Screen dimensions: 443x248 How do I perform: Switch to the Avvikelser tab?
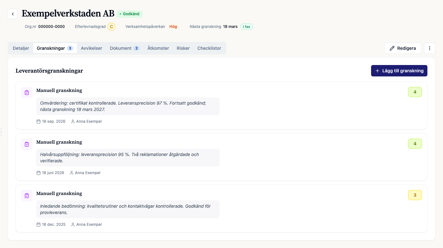(x=92, y=48)
